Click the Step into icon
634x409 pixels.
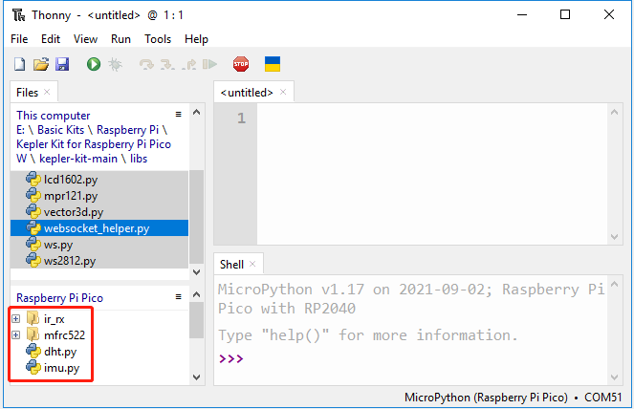coord(167,64)
